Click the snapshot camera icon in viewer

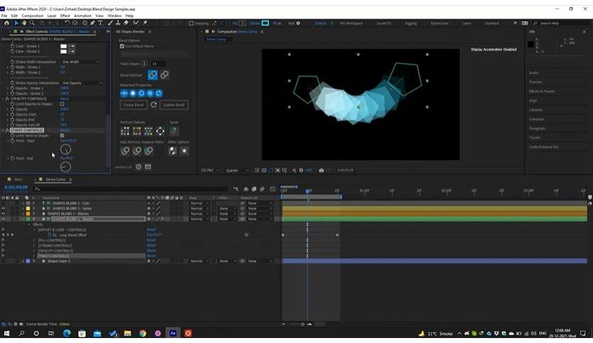321,170
